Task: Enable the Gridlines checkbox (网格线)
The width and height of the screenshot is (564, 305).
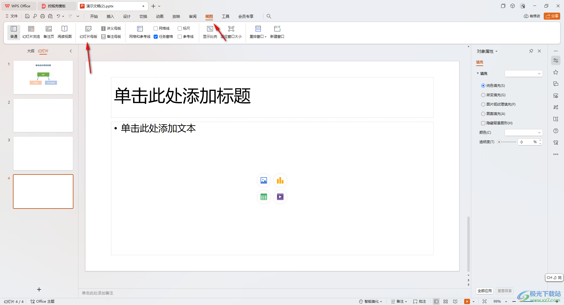Action: point(156,28)
